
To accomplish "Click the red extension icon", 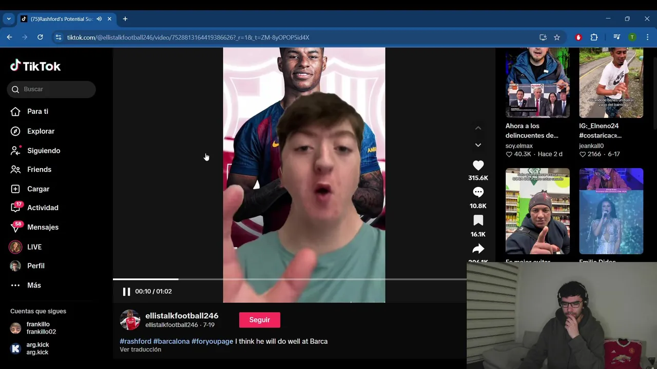I will (x=578, y=37).
